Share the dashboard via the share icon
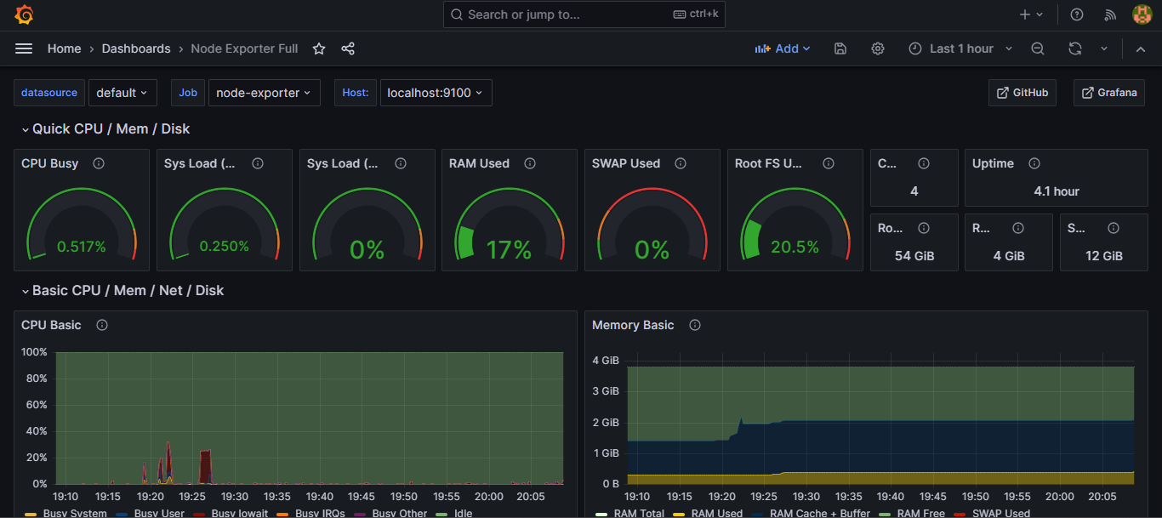The image size is (1162, 518). [347, 48]
